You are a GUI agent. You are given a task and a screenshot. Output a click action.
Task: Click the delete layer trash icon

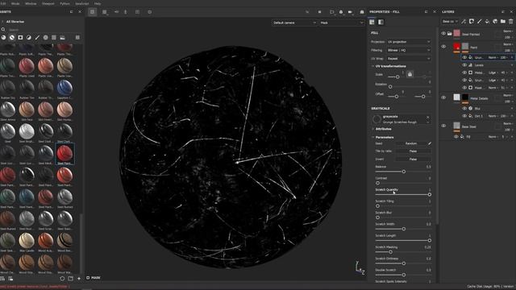click(510, 22)
